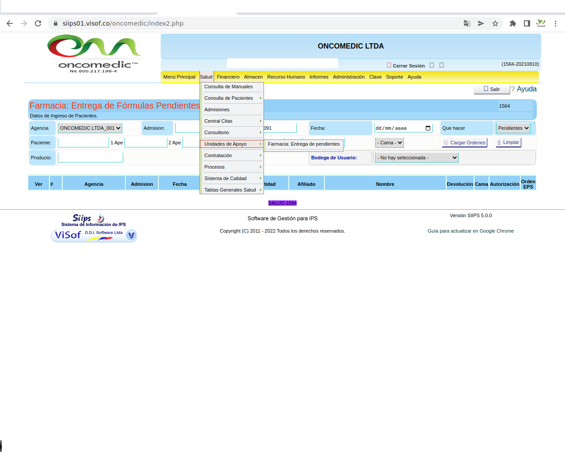This screenshot has height=452, width=565.
Task: Bookmark this page with star icon
Action: coord(495,23)
